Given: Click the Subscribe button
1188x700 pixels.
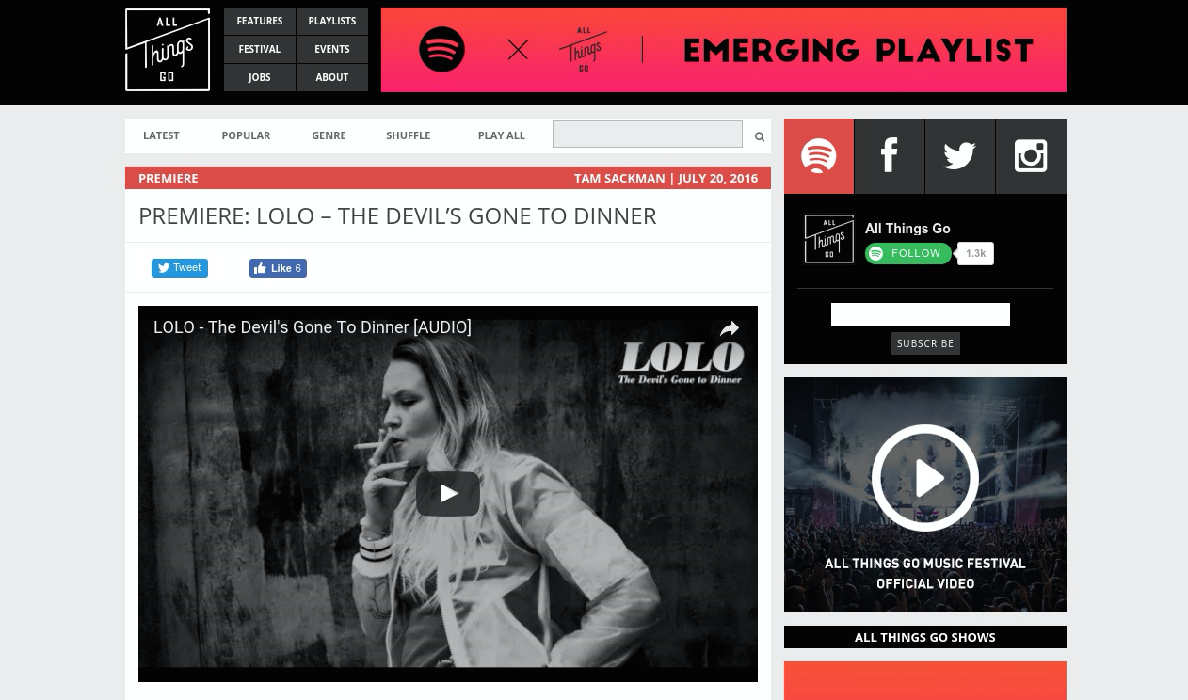Looking at the screenshot, I should click(925, 343).
